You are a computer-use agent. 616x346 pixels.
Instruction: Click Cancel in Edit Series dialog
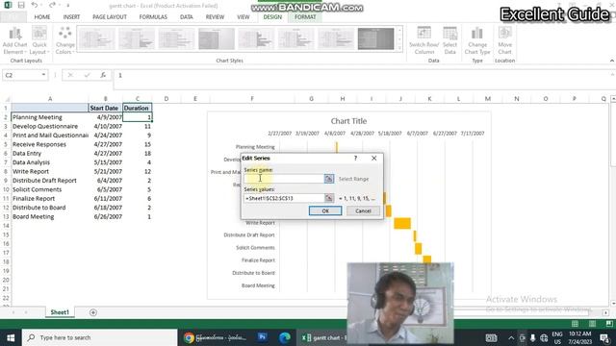(363, 211)
